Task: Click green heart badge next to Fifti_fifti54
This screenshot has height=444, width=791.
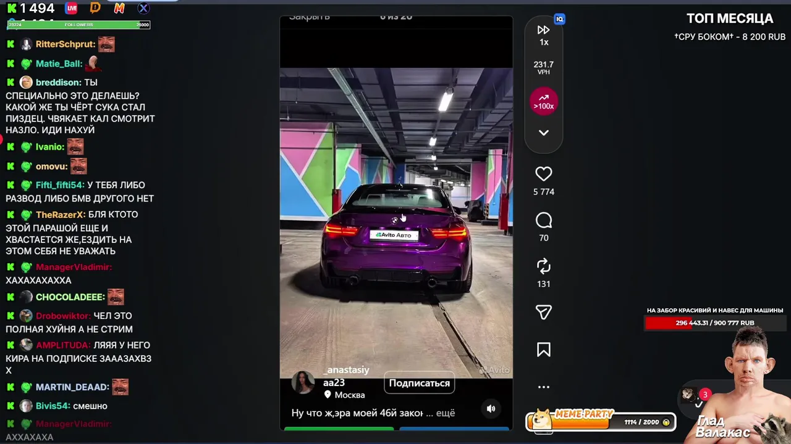Action: (26, 185)
